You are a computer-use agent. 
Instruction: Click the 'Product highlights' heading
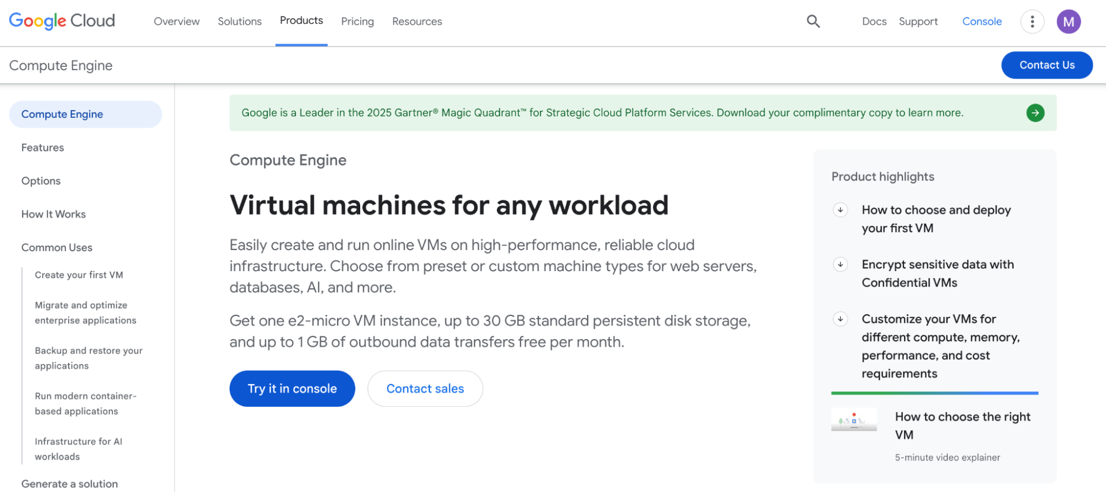click(x=883, y=177)
